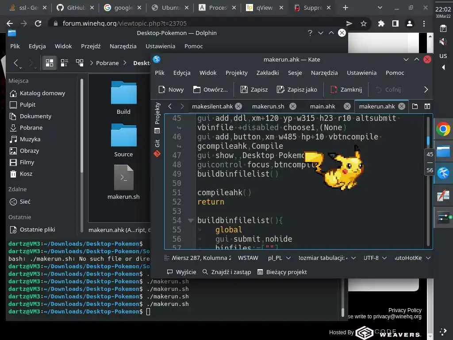Select the Source folder in Dolphin
This screenshot has height=340, width=453.
pyautogui.click(x=124, y=140)
